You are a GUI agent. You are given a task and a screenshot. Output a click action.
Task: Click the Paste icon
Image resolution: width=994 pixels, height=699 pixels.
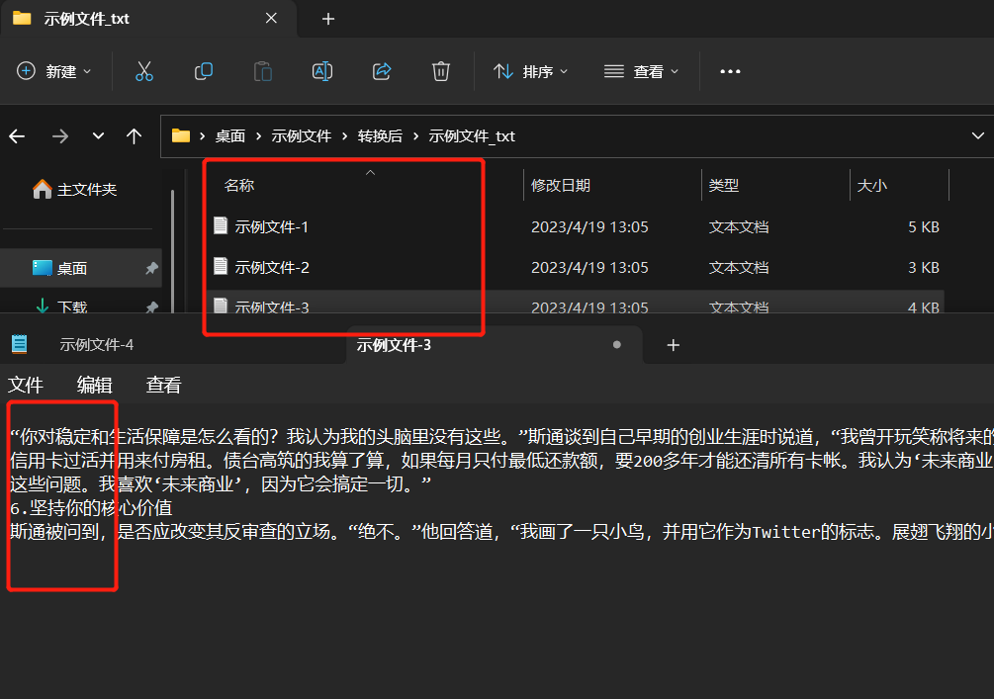tap(262, 70)
